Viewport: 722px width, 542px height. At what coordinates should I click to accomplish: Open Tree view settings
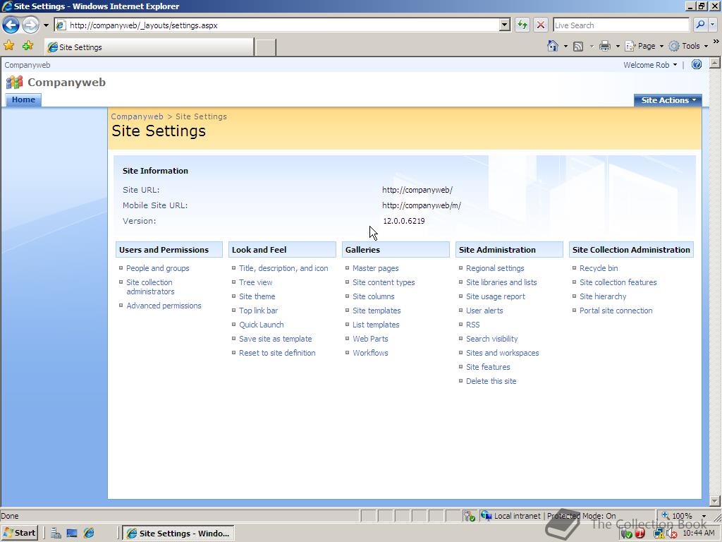(x=255, y=282)
